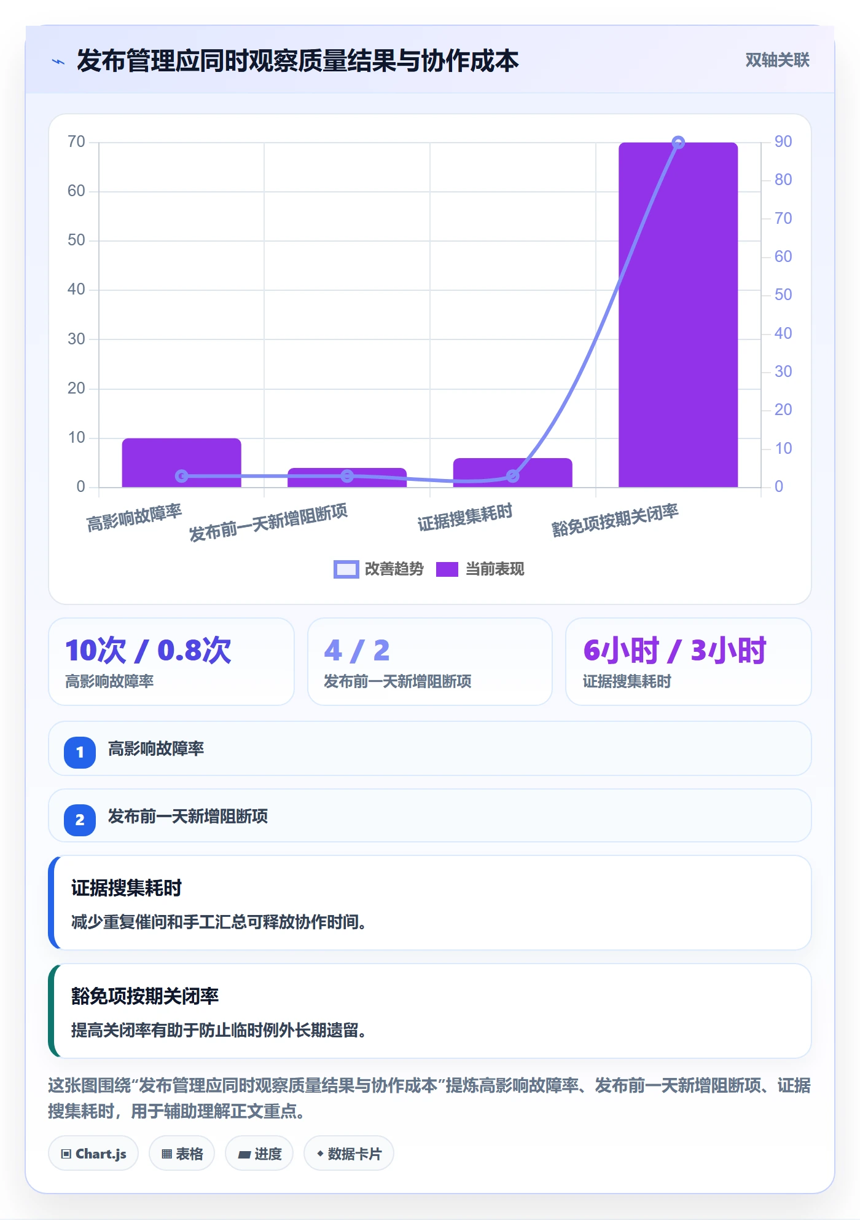
Task: Click the 高影响故障率 text in list row 1
Action: coord(156,749)
